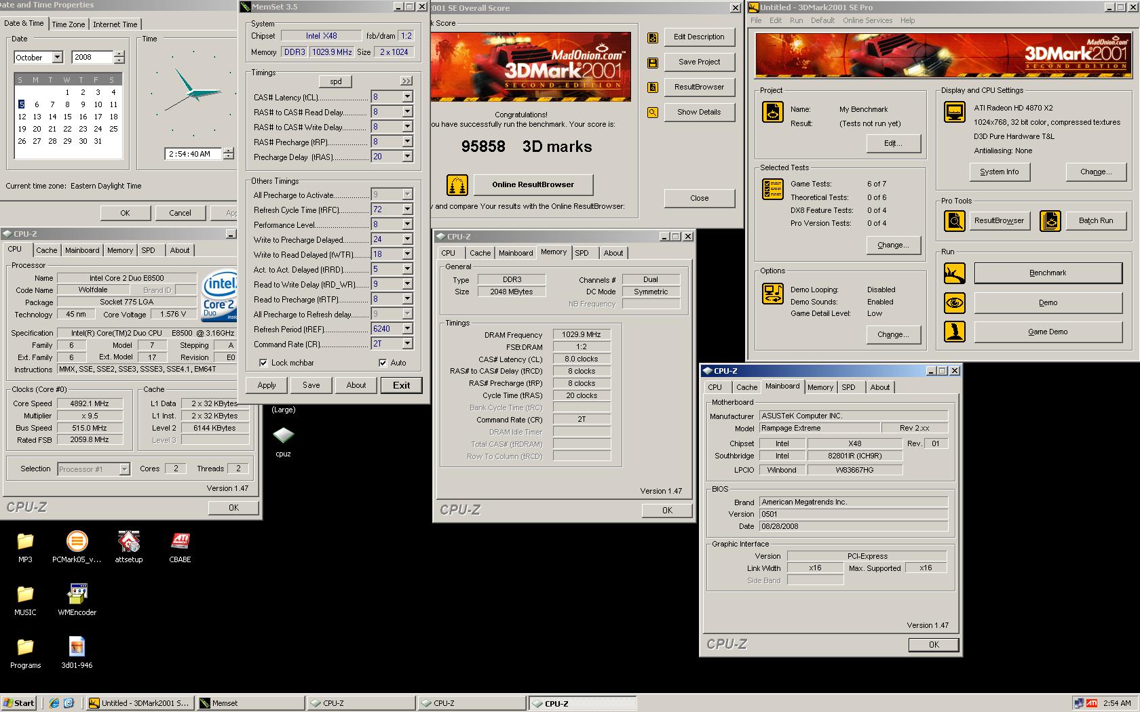Viewport: 1140px width, 712px height.
Task: Toggle the Lock mchbar checkbox
Action: pyautogui.click(x=263, y=363)
